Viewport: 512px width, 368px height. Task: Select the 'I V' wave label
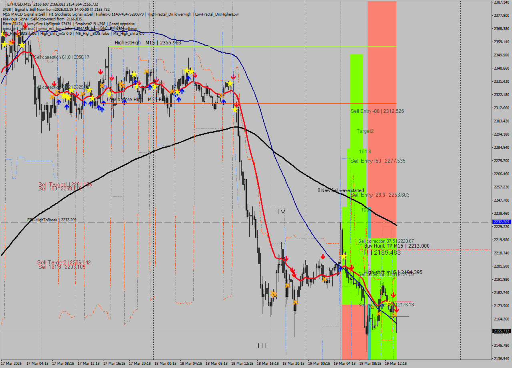point(281,211)
